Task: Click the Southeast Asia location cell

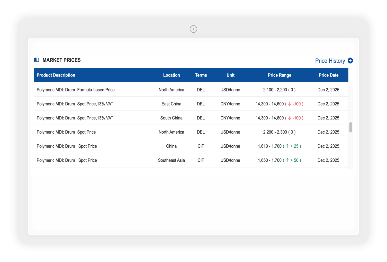Action: [x=171, y=160]
